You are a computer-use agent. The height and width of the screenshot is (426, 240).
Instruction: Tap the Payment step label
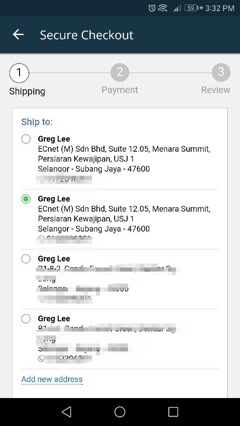(120, 90)
